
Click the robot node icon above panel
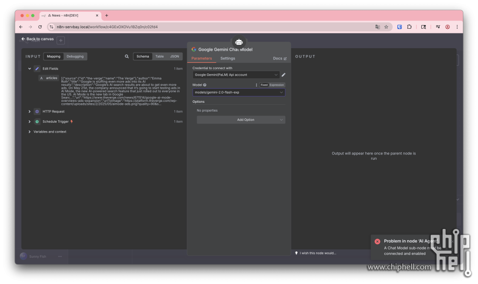(x=239, y=42)
